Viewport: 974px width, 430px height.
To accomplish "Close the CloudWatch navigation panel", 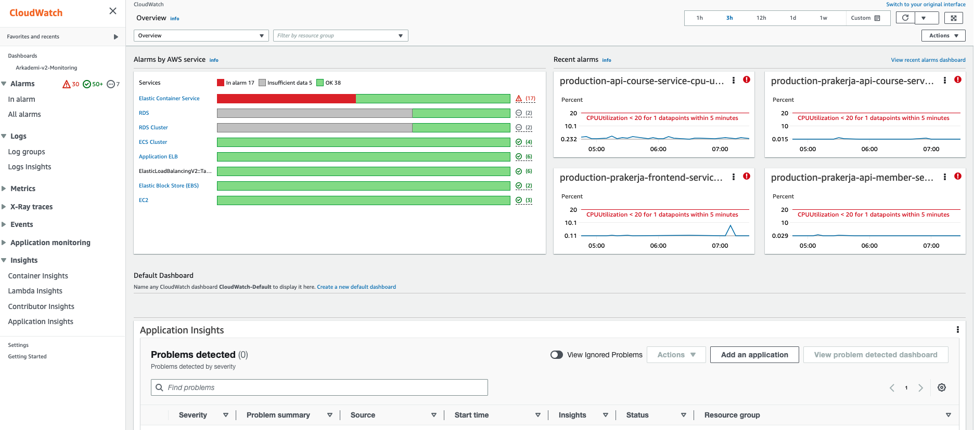I will pos(113,11).
